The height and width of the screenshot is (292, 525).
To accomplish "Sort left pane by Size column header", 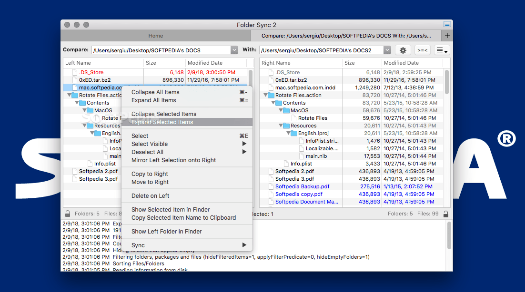I will tap(164, 63).
